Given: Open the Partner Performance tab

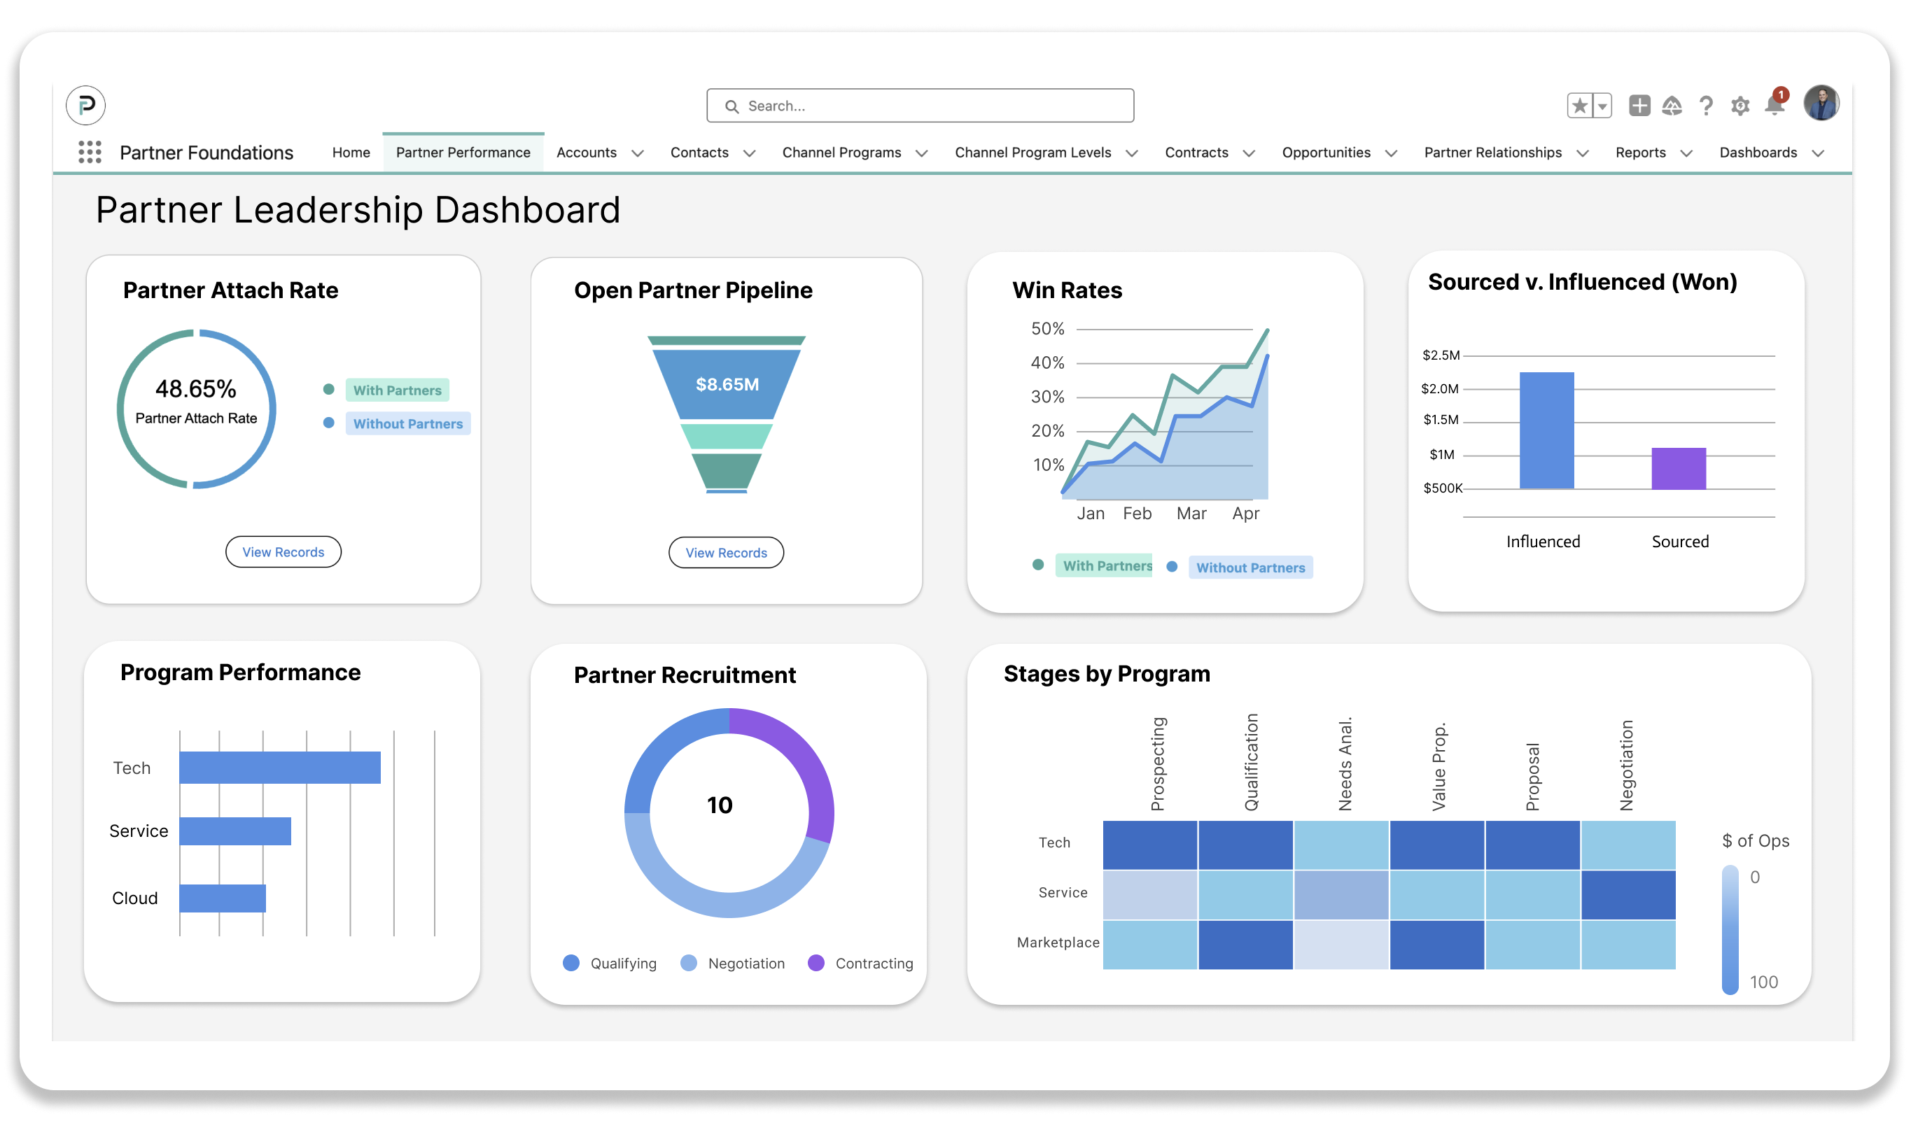Looking at the screenshot, I should coord(463,153).
